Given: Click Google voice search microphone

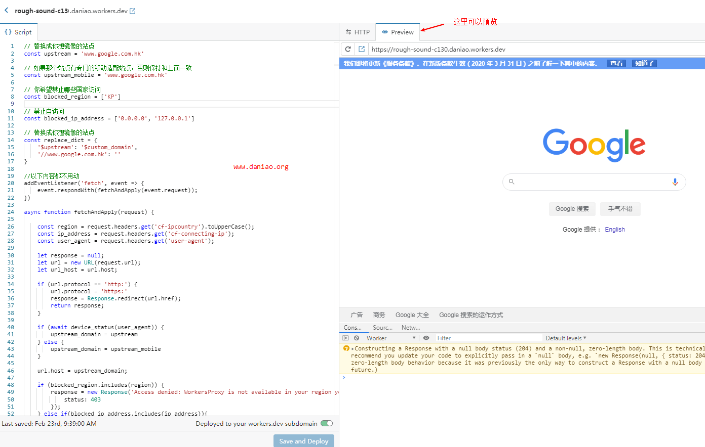Looking at the screenshot, I should click(x=675, y=182).
